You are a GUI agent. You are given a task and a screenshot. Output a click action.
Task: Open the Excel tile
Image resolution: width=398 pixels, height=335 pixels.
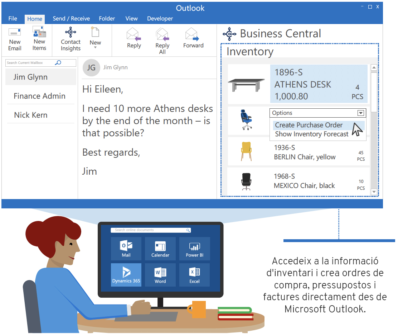pyautogui.click(x=194, y=275)
